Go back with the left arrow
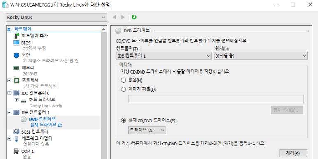The image size is (318, 159). tap(114, 17)
